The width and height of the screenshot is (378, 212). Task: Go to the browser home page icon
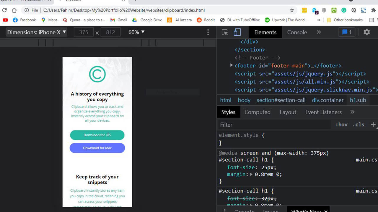14,10
